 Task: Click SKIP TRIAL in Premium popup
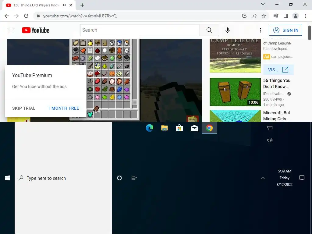24,108
